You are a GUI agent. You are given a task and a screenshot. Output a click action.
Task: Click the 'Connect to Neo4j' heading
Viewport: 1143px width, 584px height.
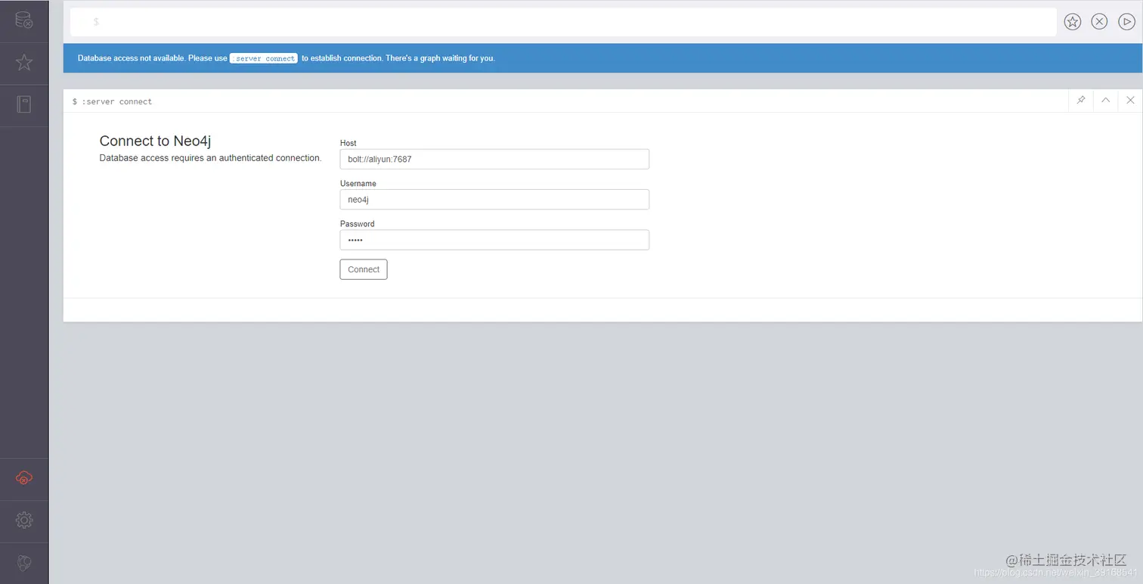click(x=155, y=141)
